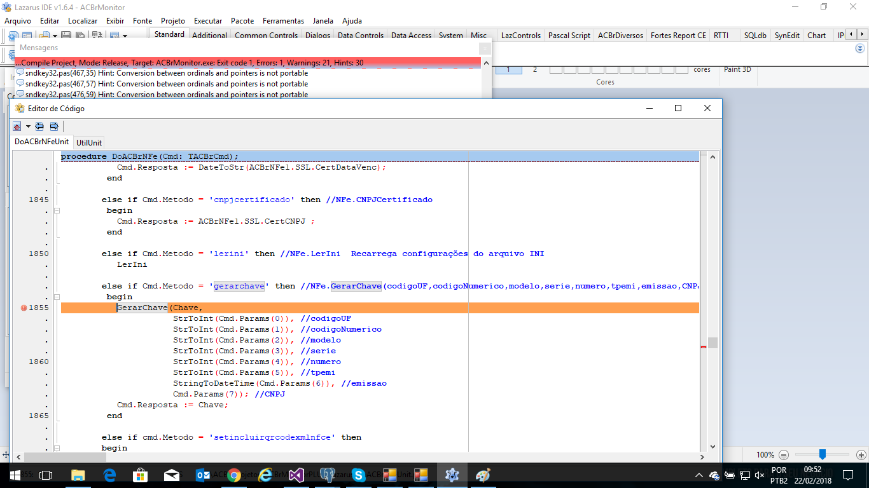The image size is (869, 488).
Task: Switch to the UtilUnit editor tab
Action: click(x=88, y=142)
